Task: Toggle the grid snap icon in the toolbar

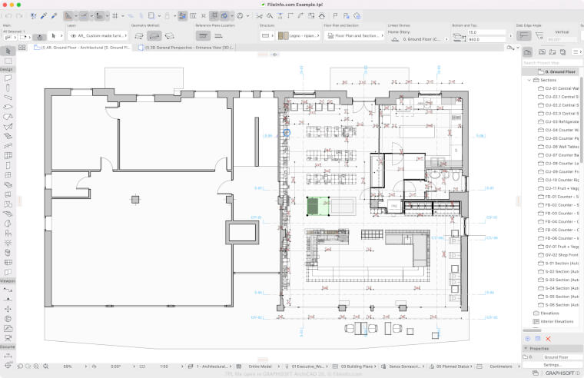Action: (114, 15)
